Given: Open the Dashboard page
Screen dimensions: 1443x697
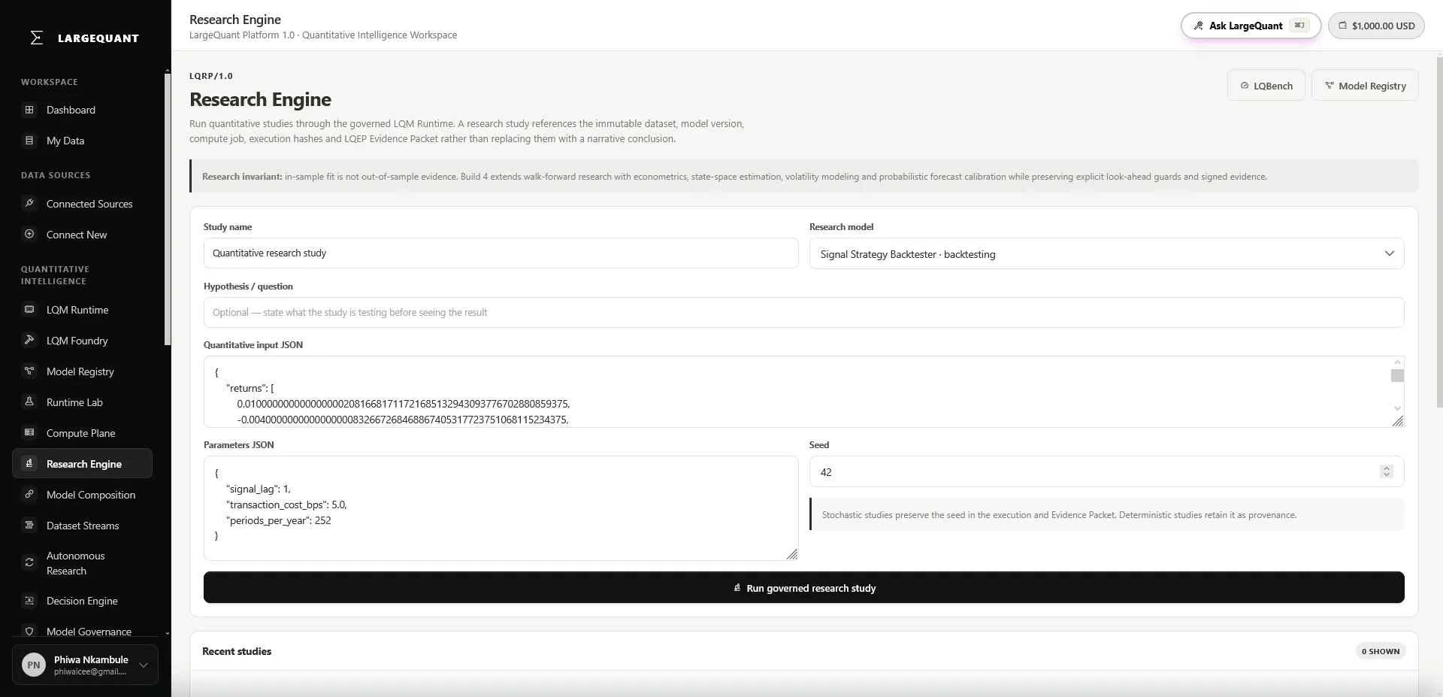Looking at the screenshot, I should 82,110.
